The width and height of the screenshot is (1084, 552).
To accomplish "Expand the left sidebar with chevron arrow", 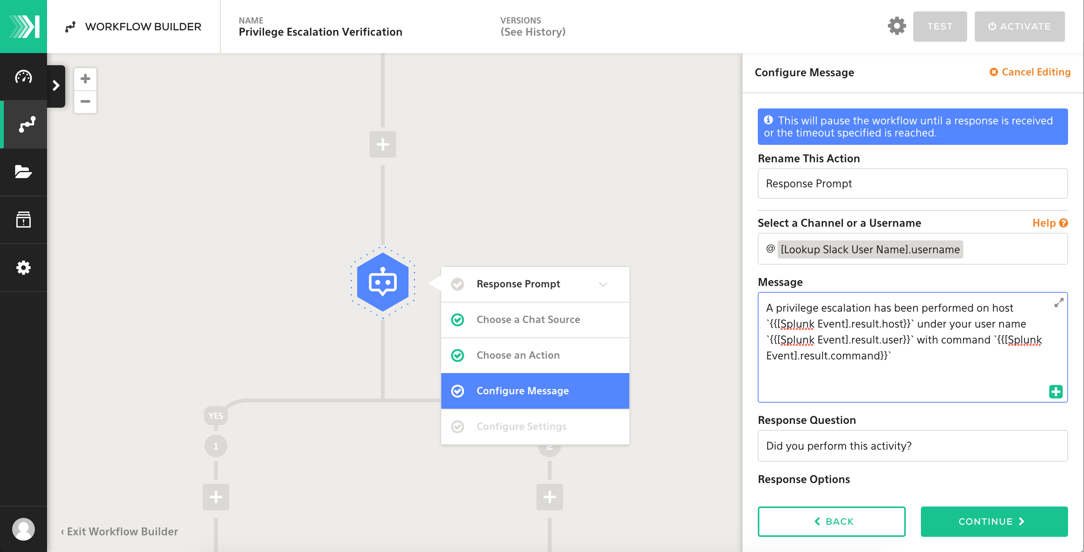I will tap(56, 86).
